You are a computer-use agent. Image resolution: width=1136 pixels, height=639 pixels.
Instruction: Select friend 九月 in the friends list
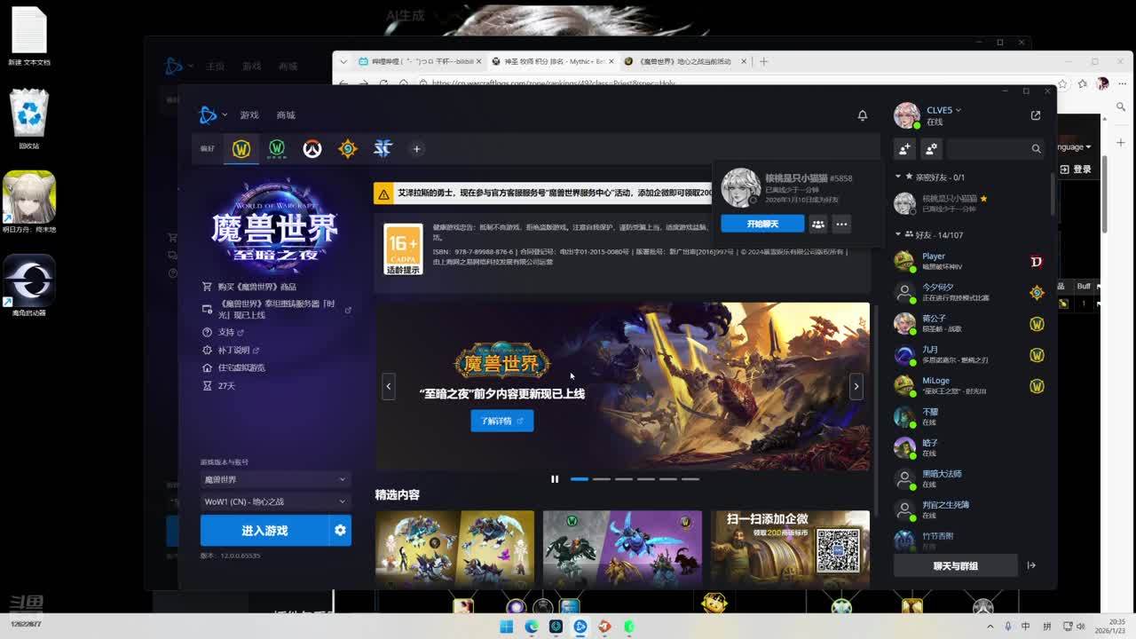[969, 354]
